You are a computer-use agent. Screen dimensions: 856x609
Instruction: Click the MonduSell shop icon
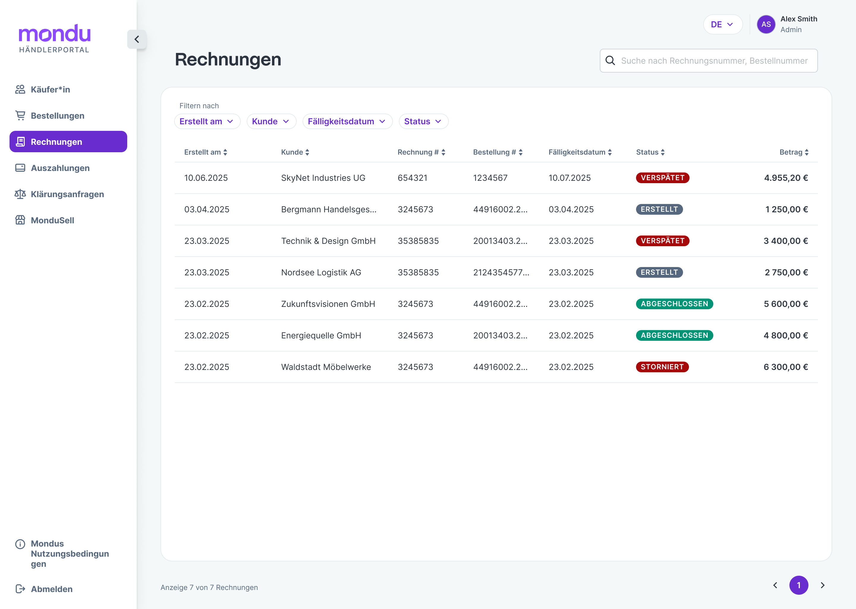coord(20,220)
